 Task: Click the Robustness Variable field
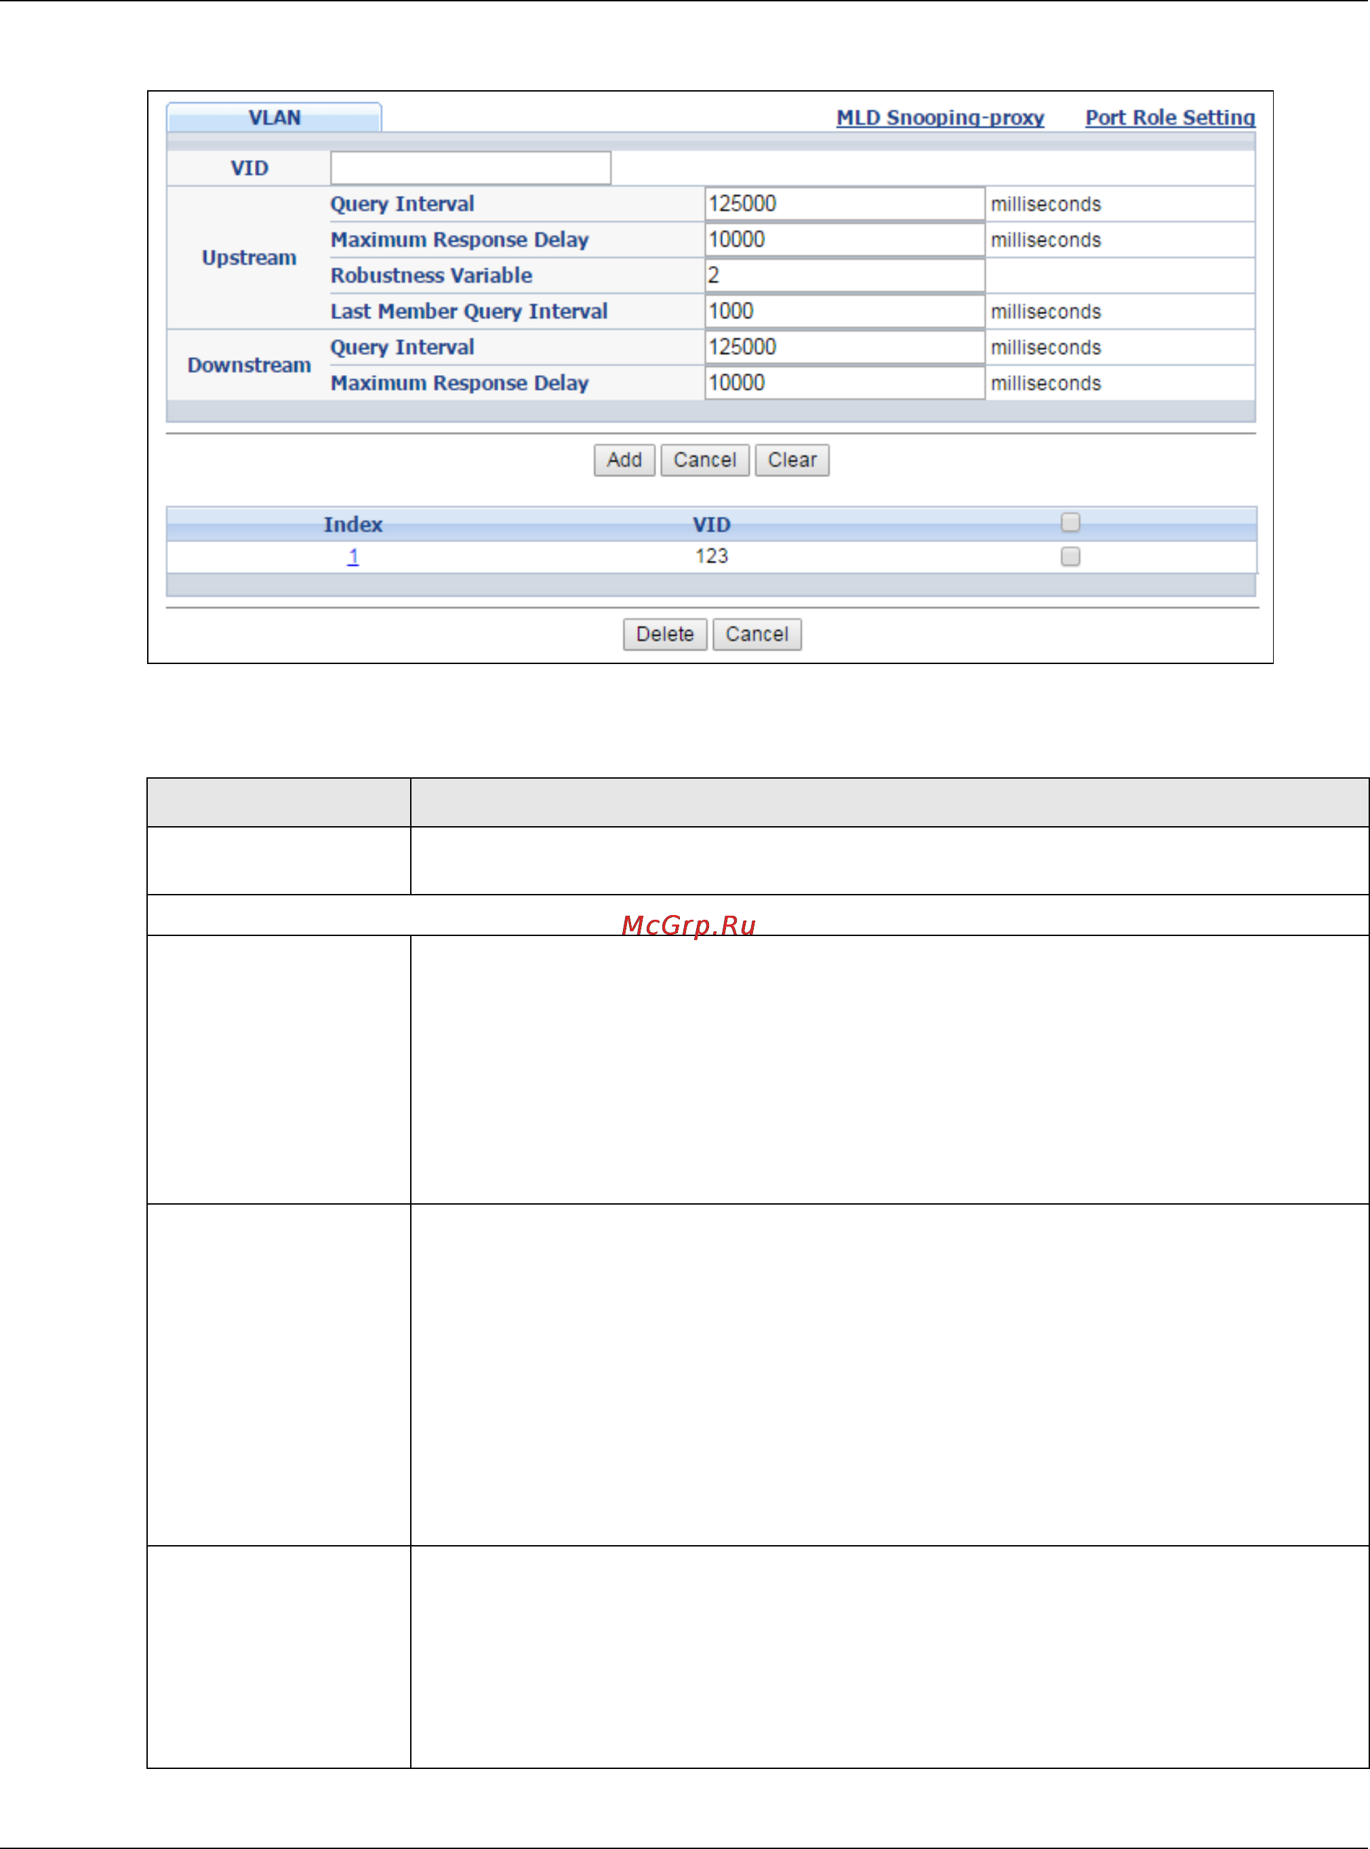pos(844,275)
